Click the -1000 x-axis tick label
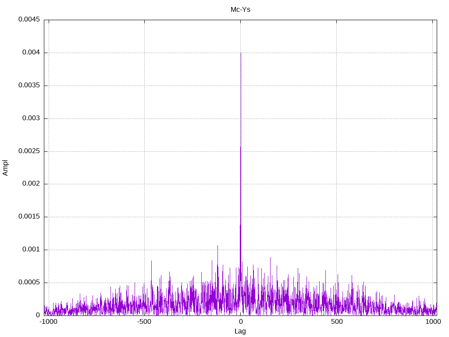Image resolution: width=449 pixels, height=337 pixels. click(x=49, y=322)
